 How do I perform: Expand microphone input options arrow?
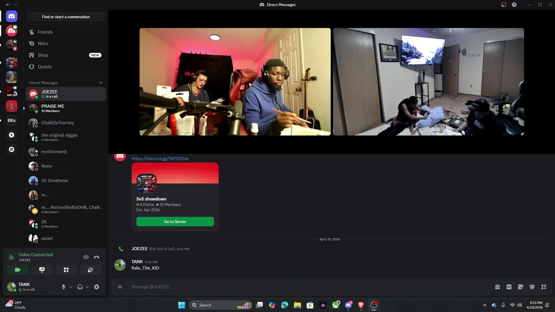(x=71, y=287)
